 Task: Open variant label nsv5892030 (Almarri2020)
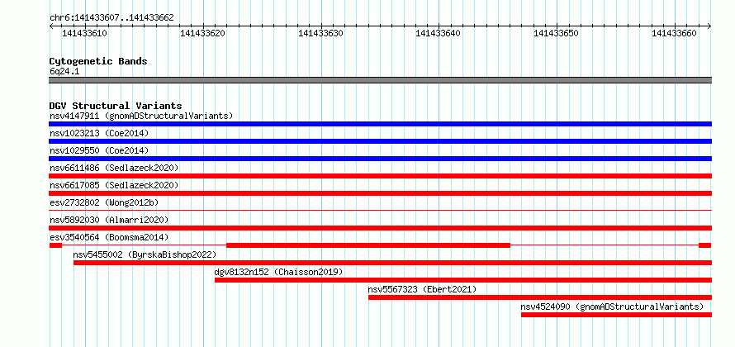(109, 220)
